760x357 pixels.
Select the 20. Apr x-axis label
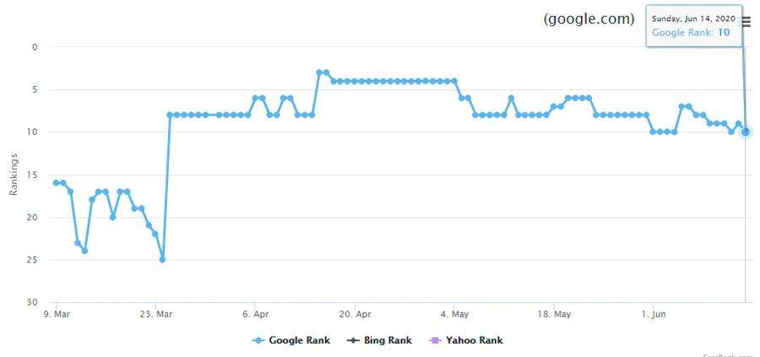(355, 314)
